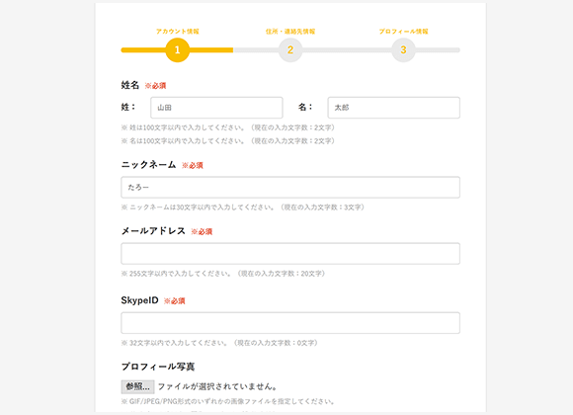Click hint 32文字以内で入力してください
Viewport: 573px width, 415px height.
pyautogui.click(x=219, y=343)
